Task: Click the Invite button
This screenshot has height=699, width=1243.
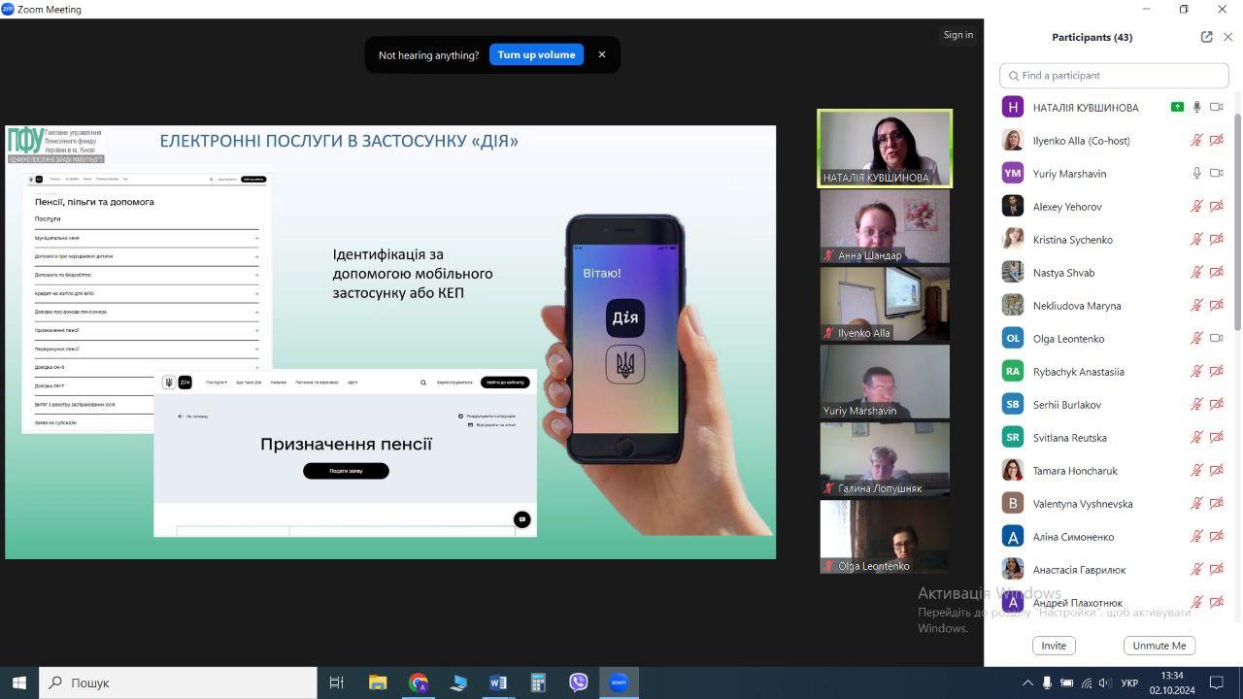Action: tap(1054, 646)
